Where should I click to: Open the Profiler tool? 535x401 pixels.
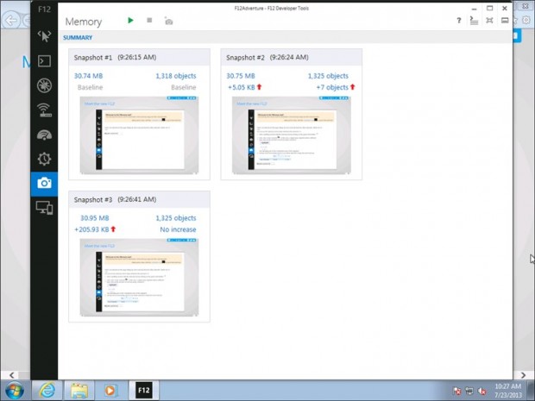click(44, 159)
